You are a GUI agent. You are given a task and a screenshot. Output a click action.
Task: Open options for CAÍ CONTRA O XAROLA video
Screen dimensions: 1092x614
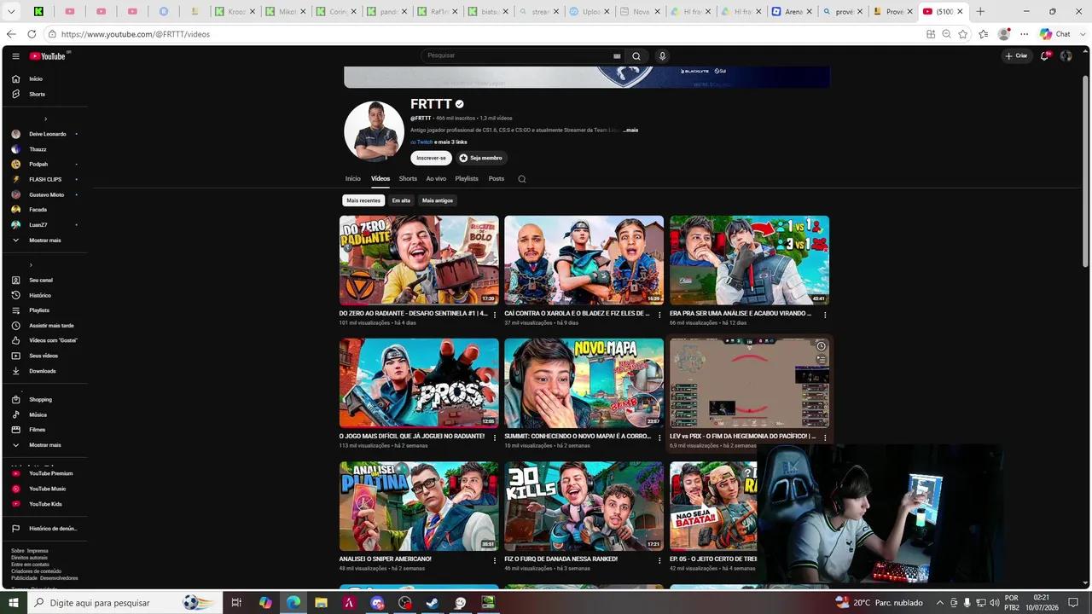(x=659, y=315)
